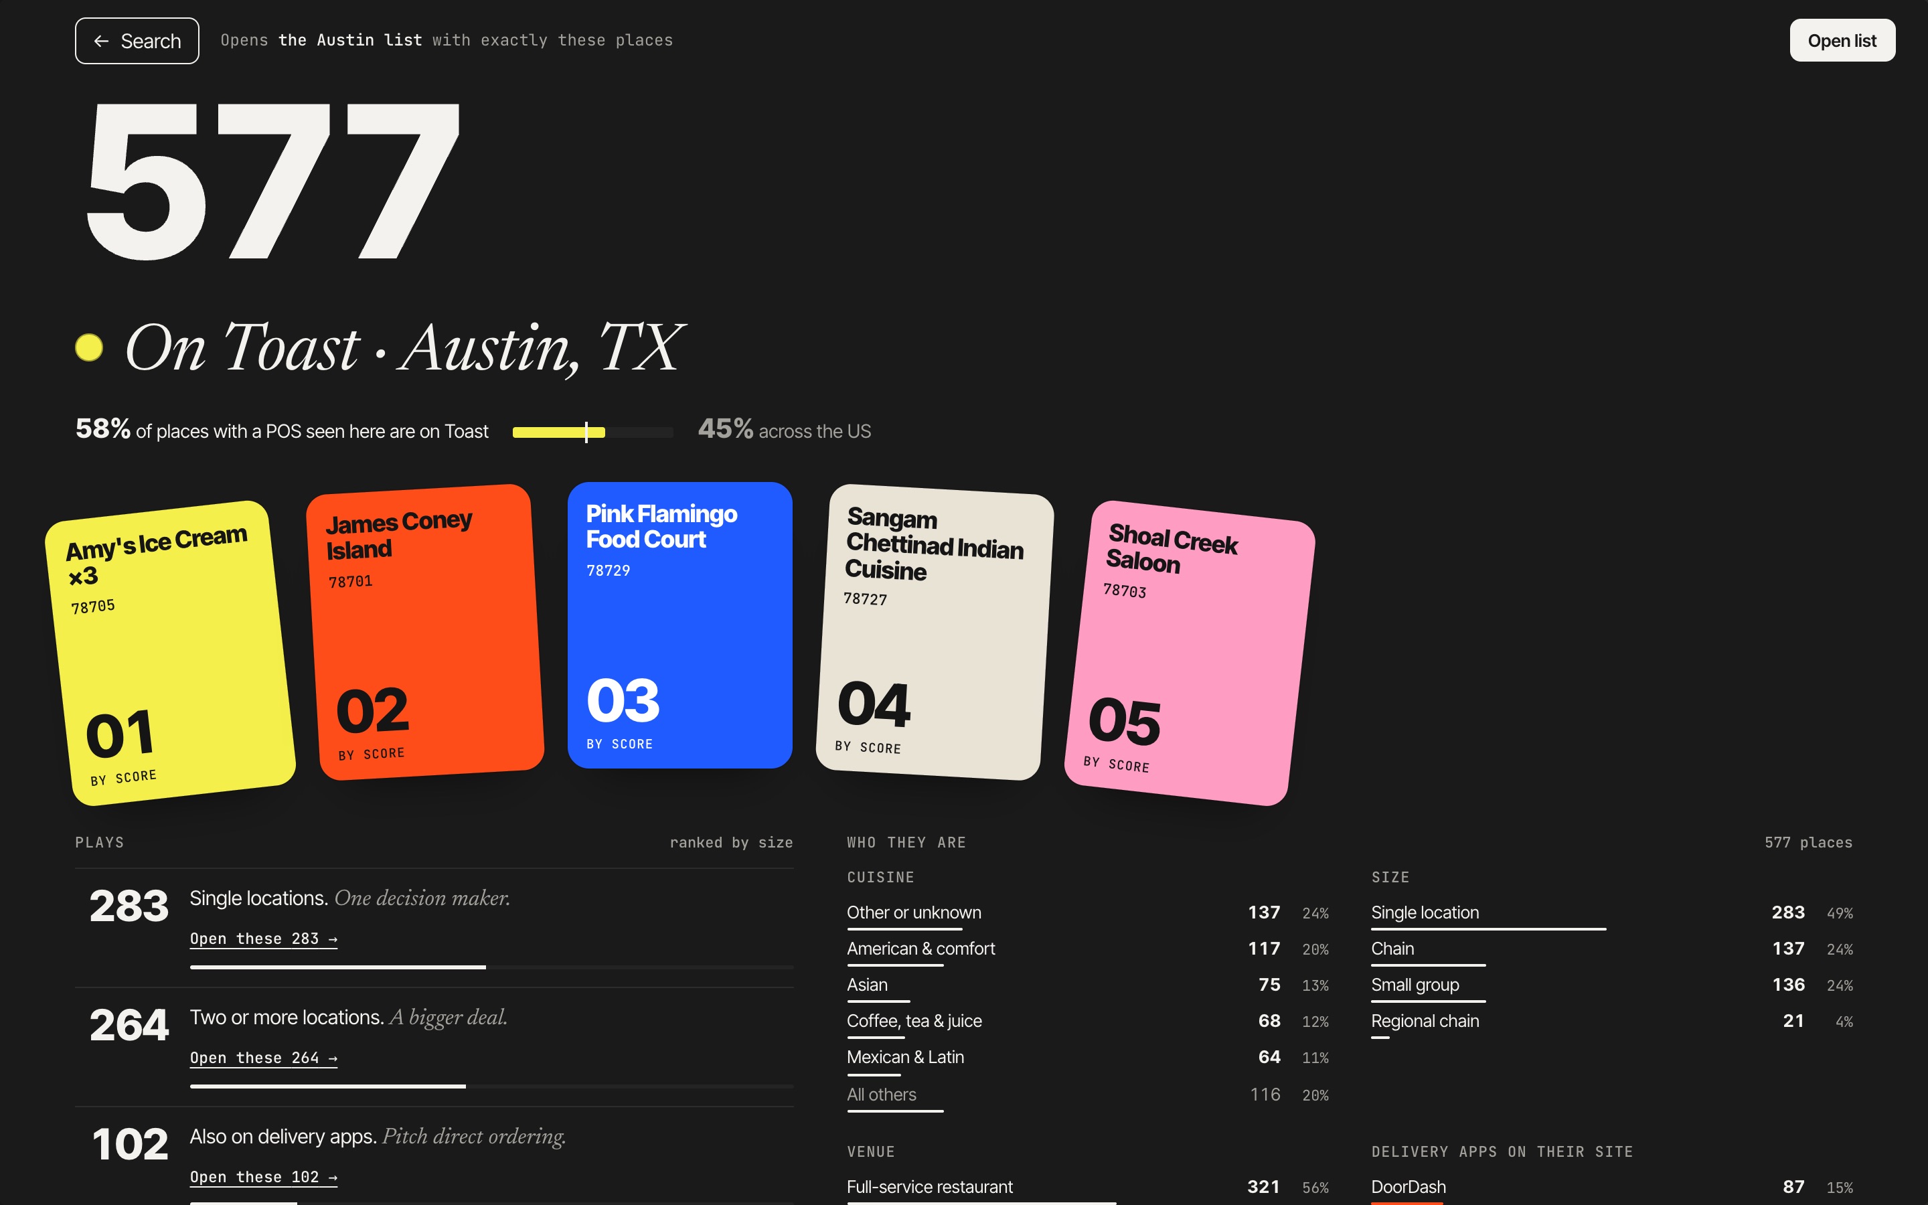Click the 'Also on delivery apps' play heading

(x=283, y=1137)
